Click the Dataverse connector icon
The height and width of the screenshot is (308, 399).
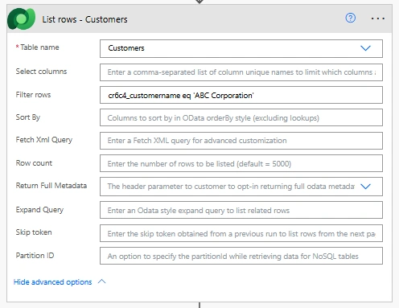pos(21,18)
